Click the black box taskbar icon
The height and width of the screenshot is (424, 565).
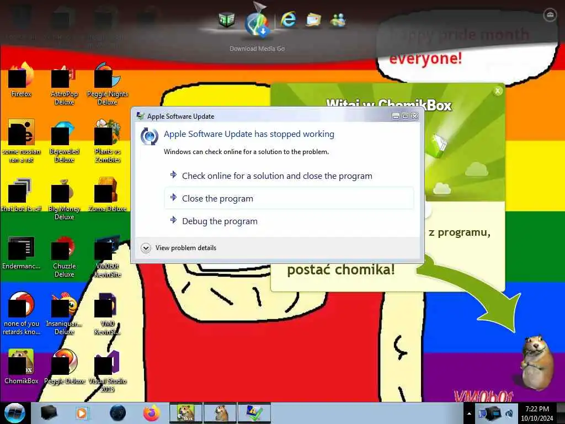[49, 413]
